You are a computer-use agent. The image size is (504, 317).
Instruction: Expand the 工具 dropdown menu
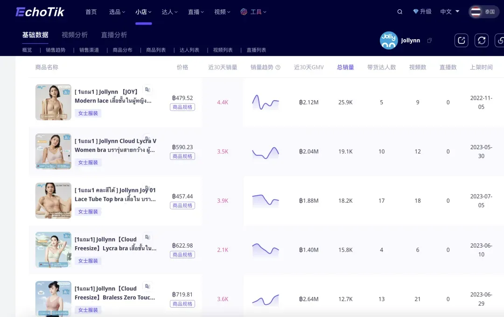click(258, 12)
